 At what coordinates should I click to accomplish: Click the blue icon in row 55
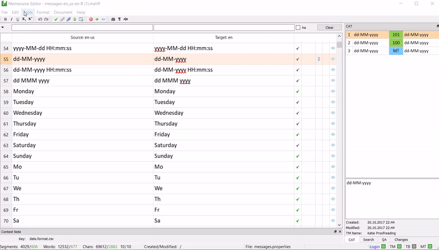coord(319,59)
